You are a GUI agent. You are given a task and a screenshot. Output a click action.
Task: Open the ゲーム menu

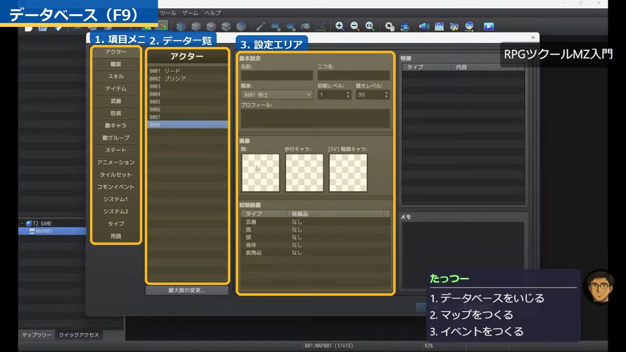(190, 13)
